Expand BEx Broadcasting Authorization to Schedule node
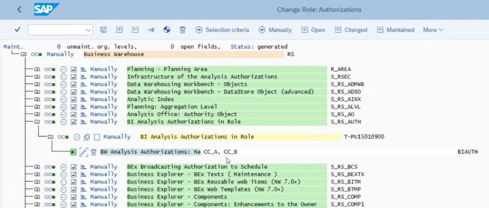Image resolution: width=489 pixels, height=208 pixels. click(x=37, y=166)
